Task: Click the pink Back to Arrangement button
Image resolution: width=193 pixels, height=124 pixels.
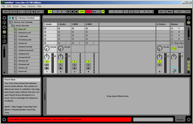Action: (x=88, y=12)
